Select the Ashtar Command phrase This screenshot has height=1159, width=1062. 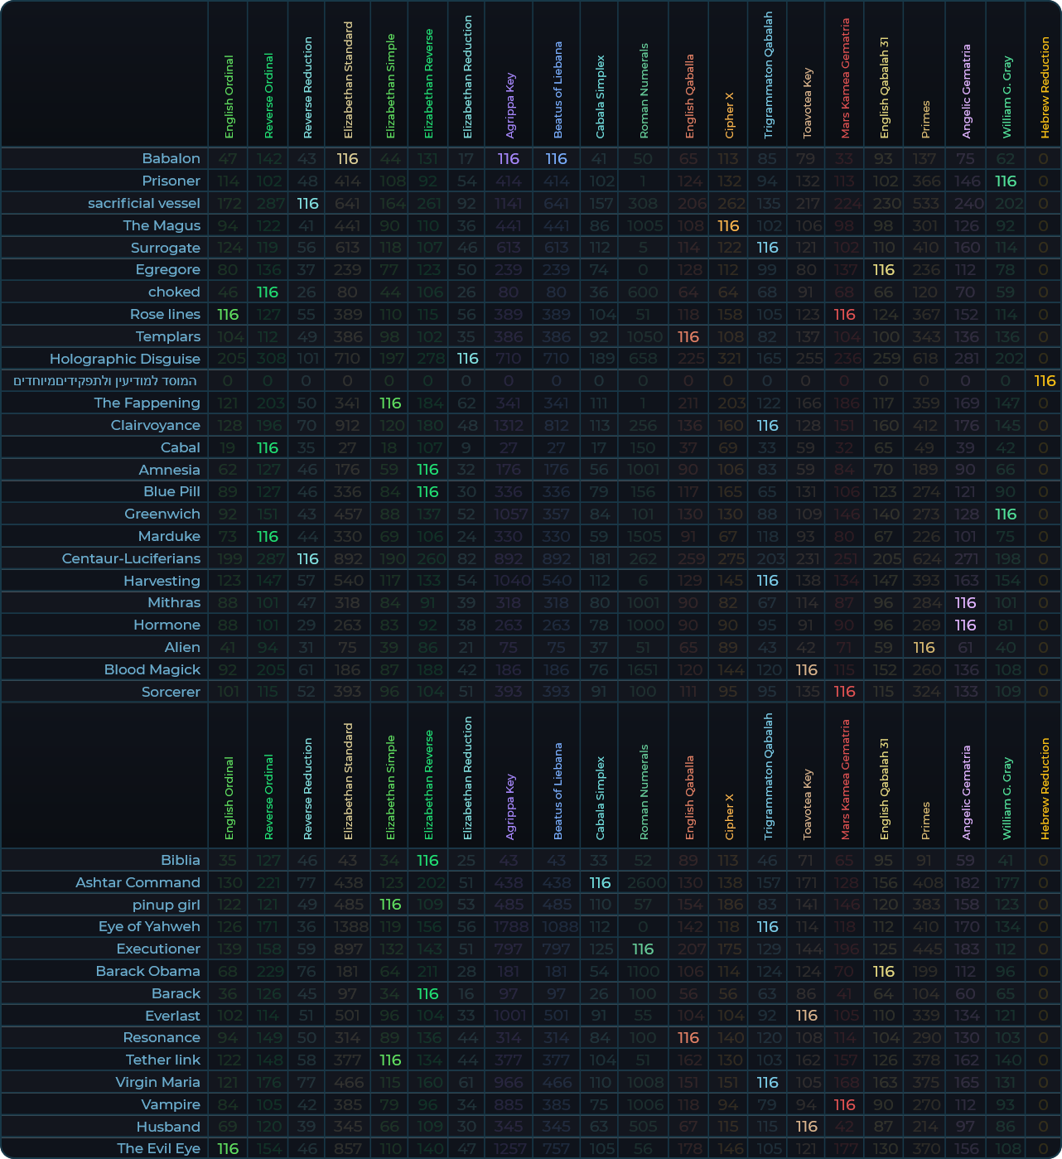138,882
